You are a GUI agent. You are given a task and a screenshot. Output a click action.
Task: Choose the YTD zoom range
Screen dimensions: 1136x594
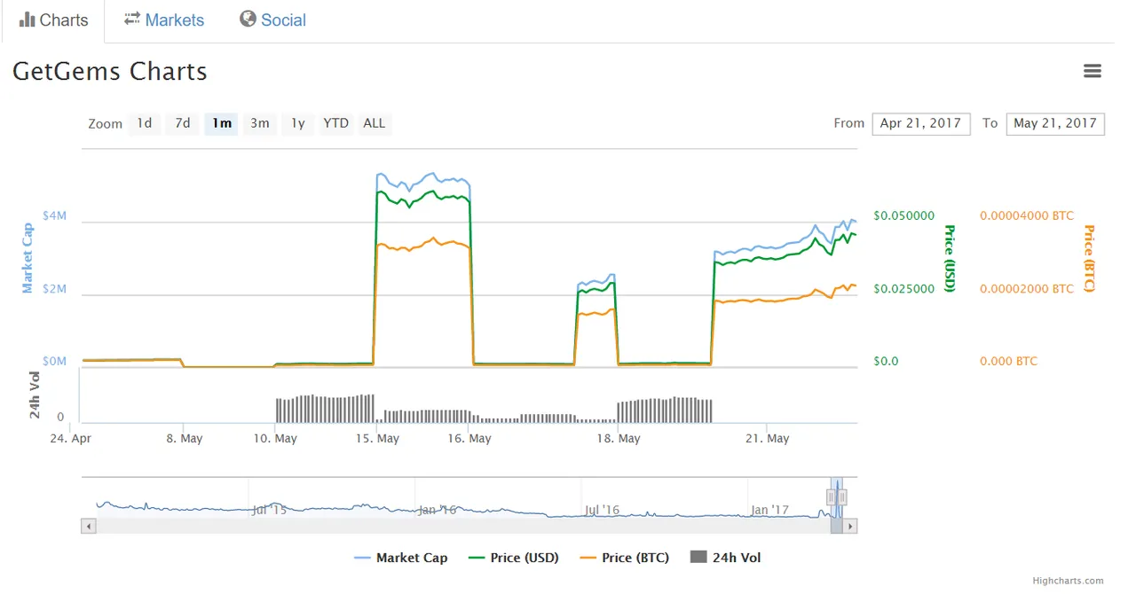335,123
